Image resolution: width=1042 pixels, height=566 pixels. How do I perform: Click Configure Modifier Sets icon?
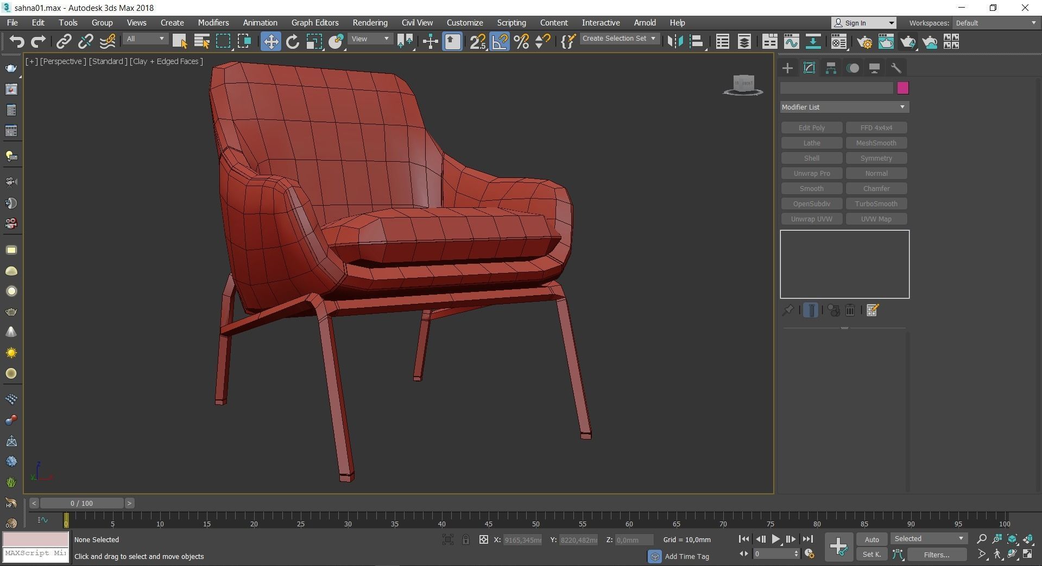(873, 310)
